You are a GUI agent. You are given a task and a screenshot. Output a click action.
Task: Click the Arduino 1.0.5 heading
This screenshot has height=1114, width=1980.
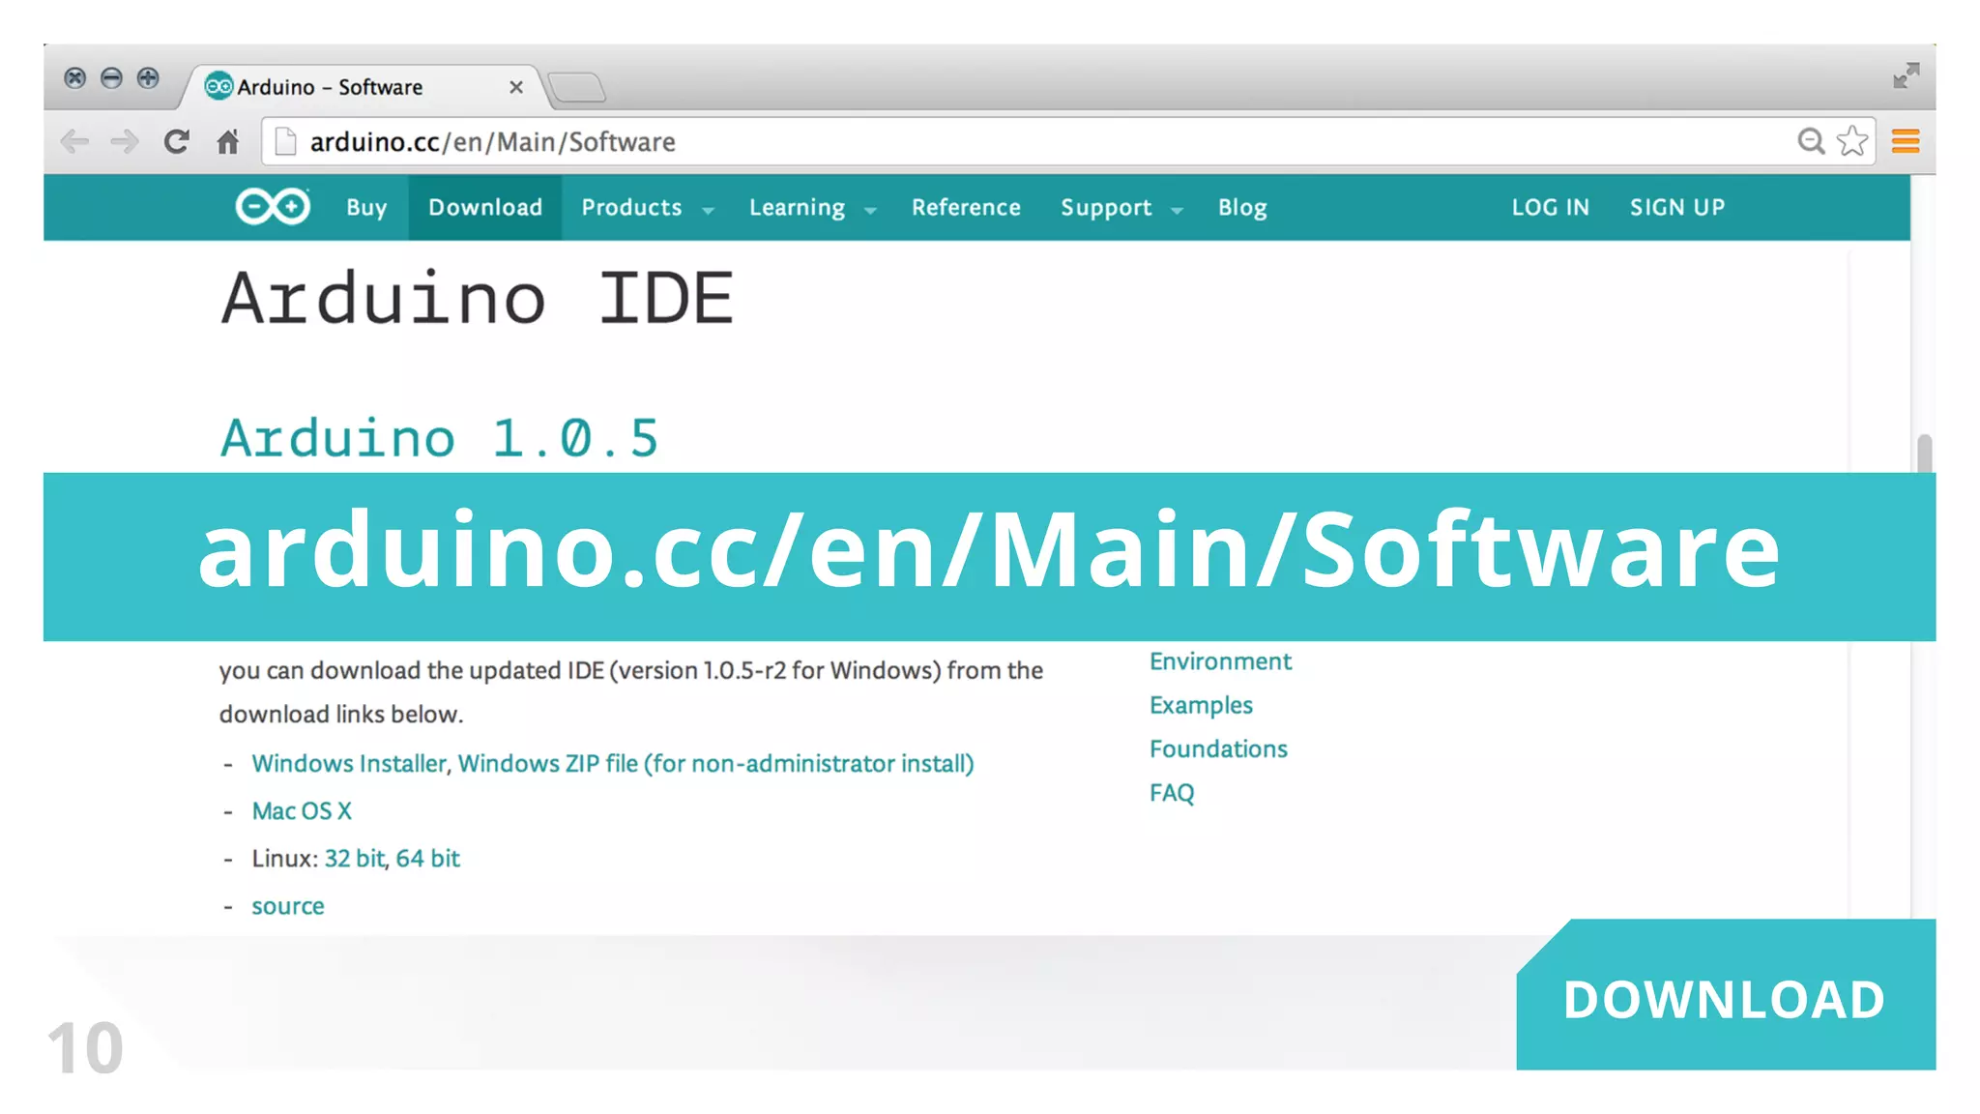(440, 438)
